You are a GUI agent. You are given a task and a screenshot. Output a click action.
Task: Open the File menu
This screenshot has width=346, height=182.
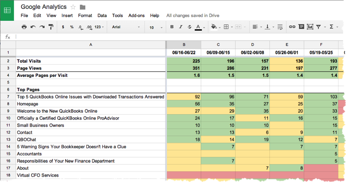(x=24, y=15)
